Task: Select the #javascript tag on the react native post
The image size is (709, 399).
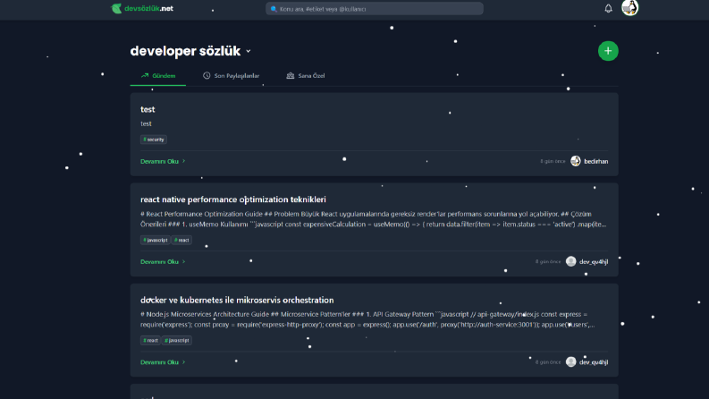Action: (155, 240)
